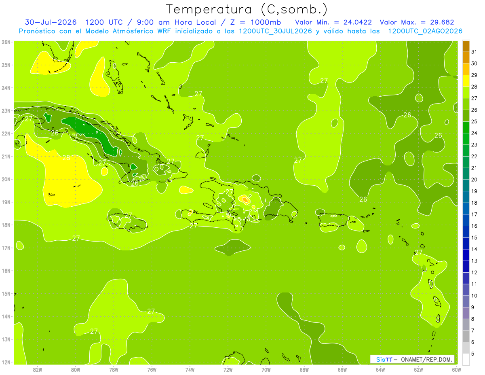Click the latitude label 26N
Image resolution: width=485 pixels, height=375 pixels.
point(6,42)
